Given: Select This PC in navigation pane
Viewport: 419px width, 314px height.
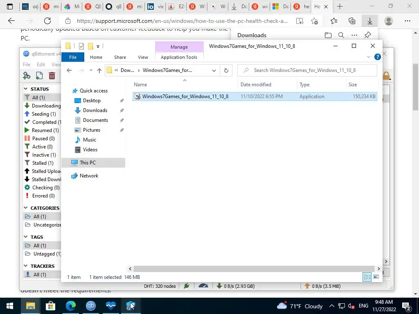Looking at the screenshot, I should (x=93, y=163).
